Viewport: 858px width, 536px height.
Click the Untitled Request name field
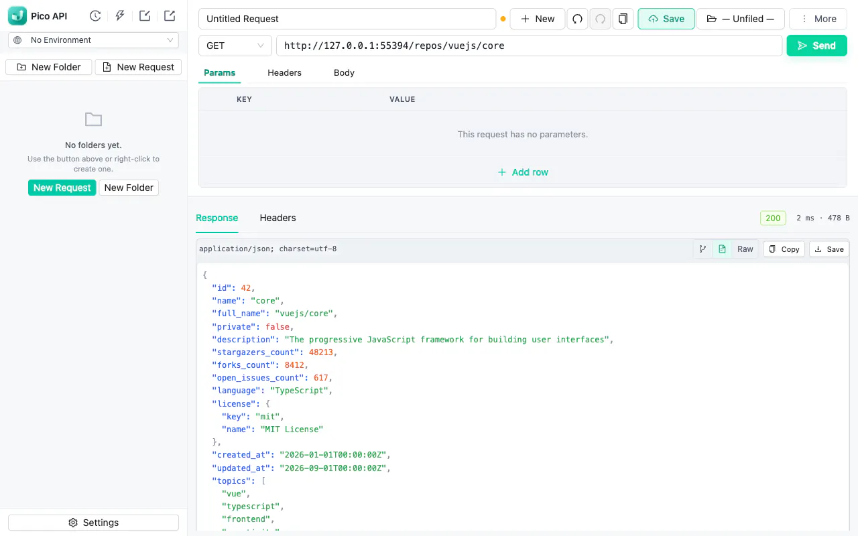[347, 19]
